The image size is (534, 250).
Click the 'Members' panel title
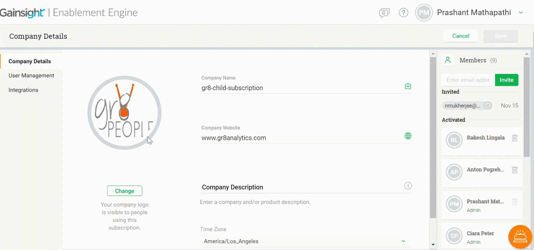point(473,60)
